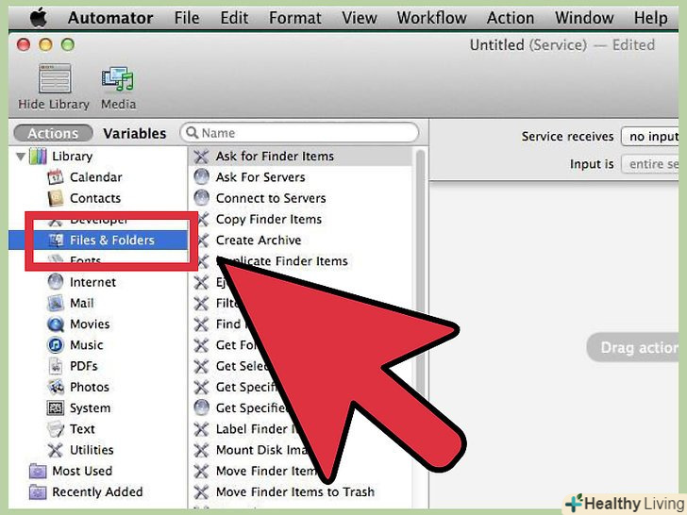Open the Automator application menu

(110, 18)
